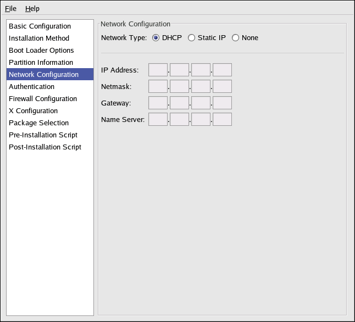The width and height of the screenshot is (355, 322).
Task: Open Installation Method in sidebar
Action: point(39,38)
